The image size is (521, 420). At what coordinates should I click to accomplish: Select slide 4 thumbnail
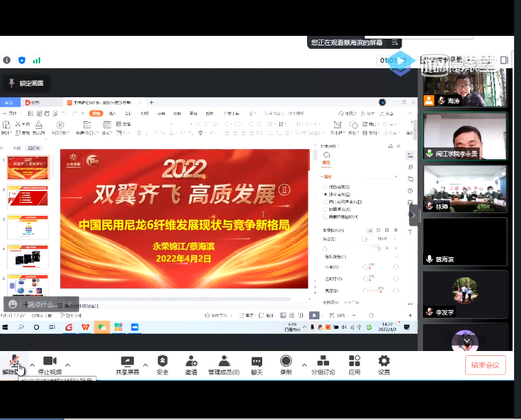coord(28,256)
